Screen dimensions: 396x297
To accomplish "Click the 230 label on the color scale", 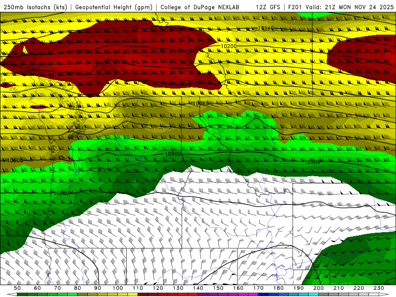I will pos(379,288).
